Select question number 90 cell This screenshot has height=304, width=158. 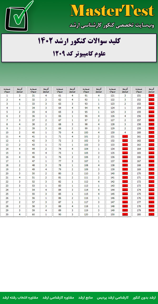point(60,214)
